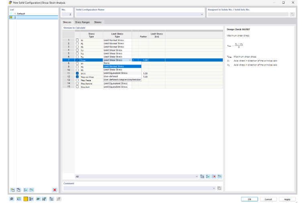Click the copy dialog icon in bottom toolbar
The image size is (305, 203).
(51, 199)
